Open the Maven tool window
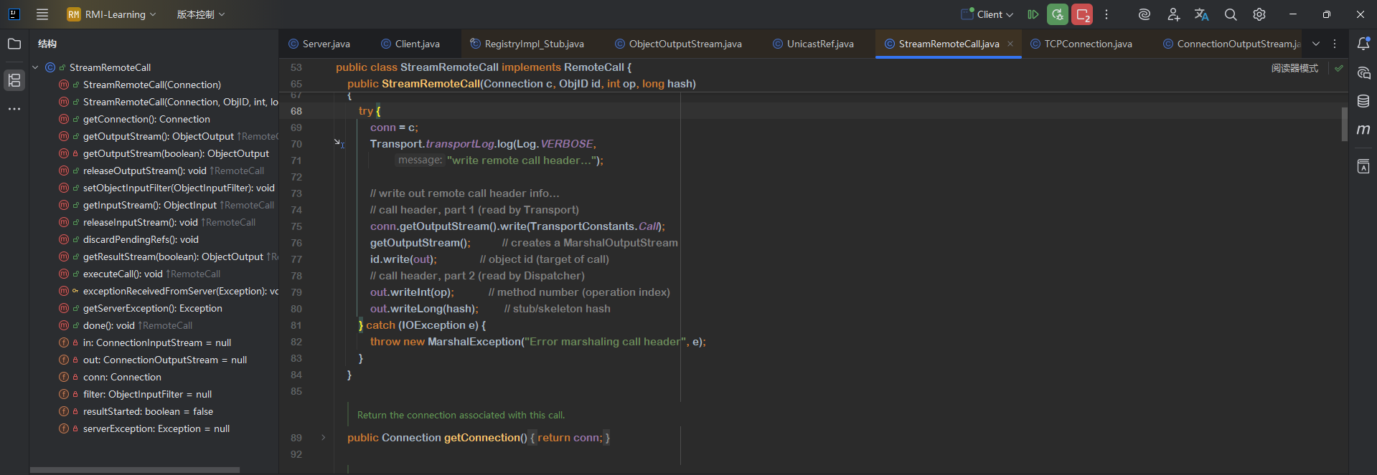Image resolution: width=1377 pixels, height=475 pixels. point(1363,130)
